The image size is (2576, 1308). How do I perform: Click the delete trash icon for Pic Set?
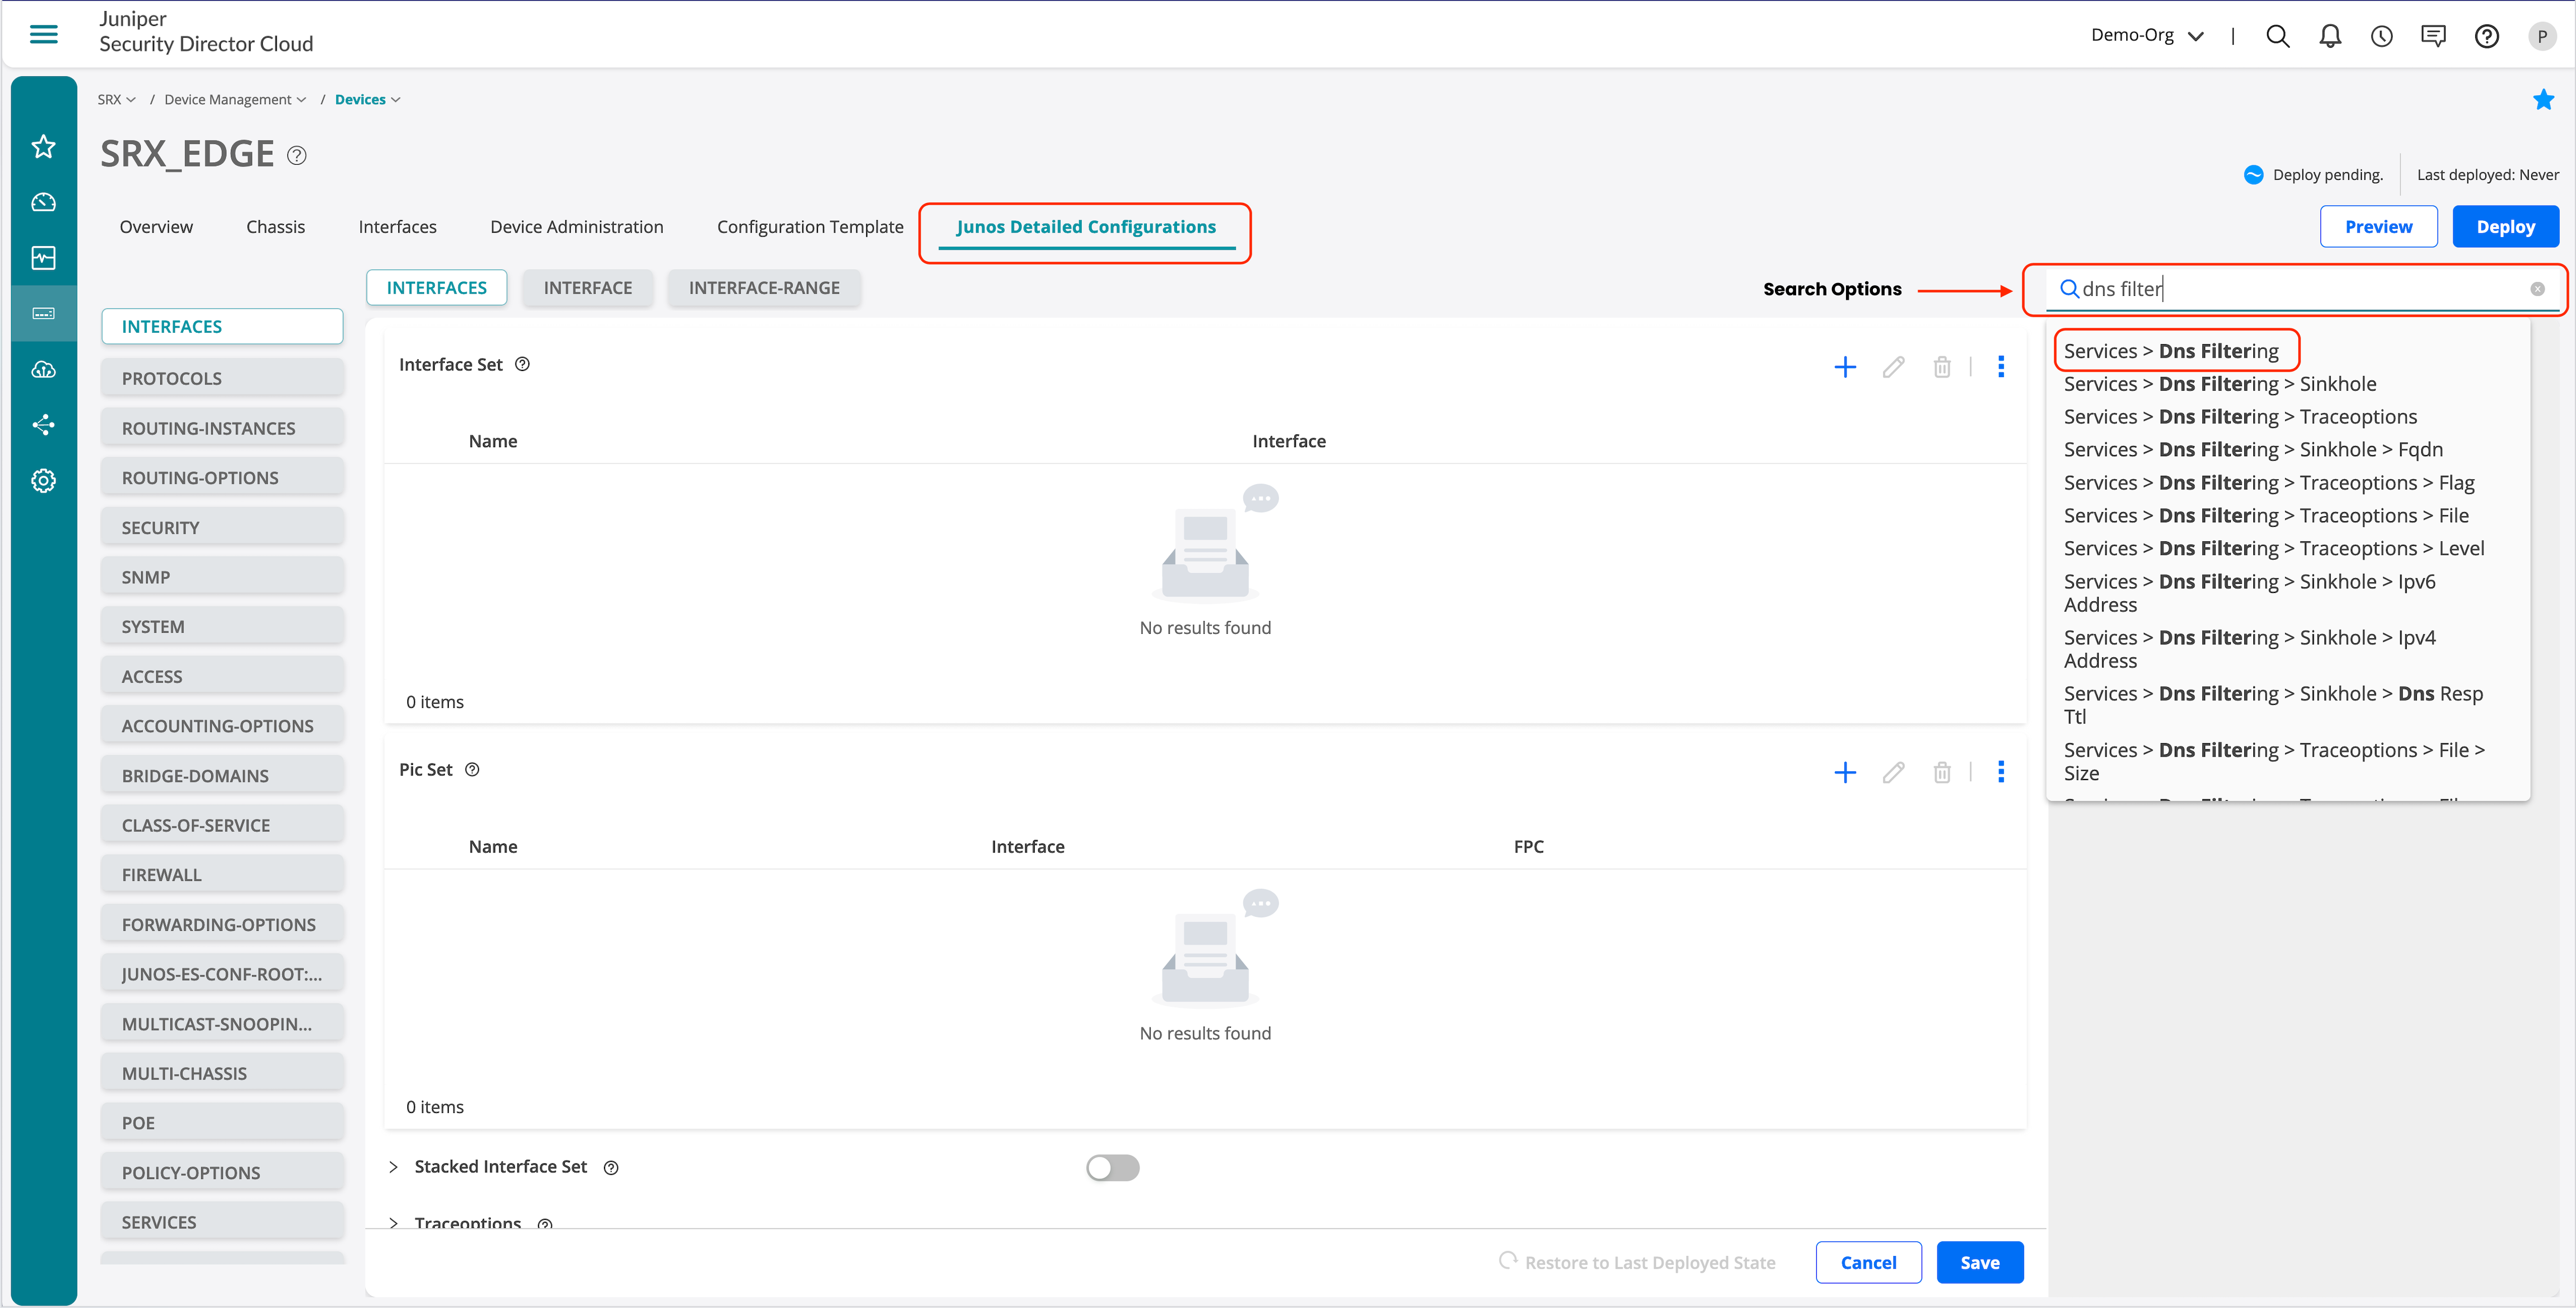[x=1941, y=772]
